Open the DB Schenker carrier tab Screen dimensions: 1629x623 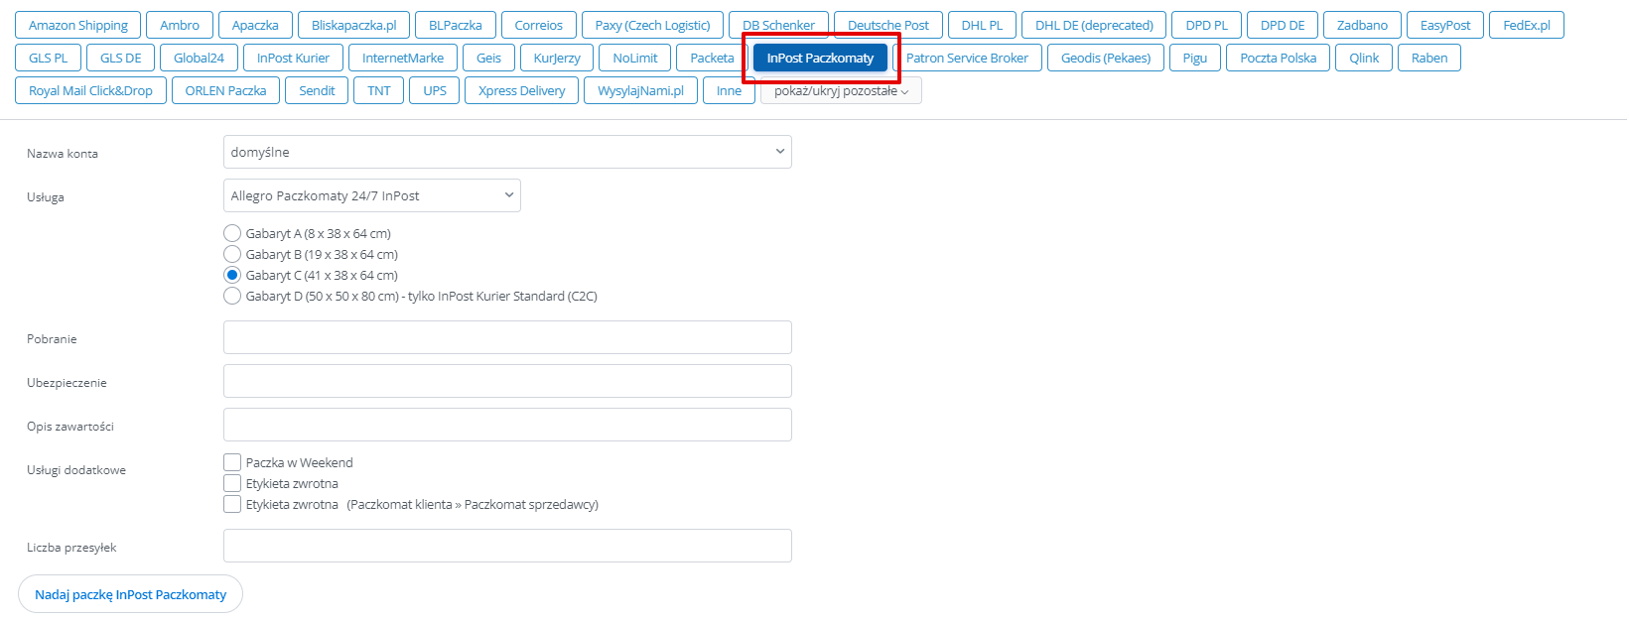(x=779, y=25)
